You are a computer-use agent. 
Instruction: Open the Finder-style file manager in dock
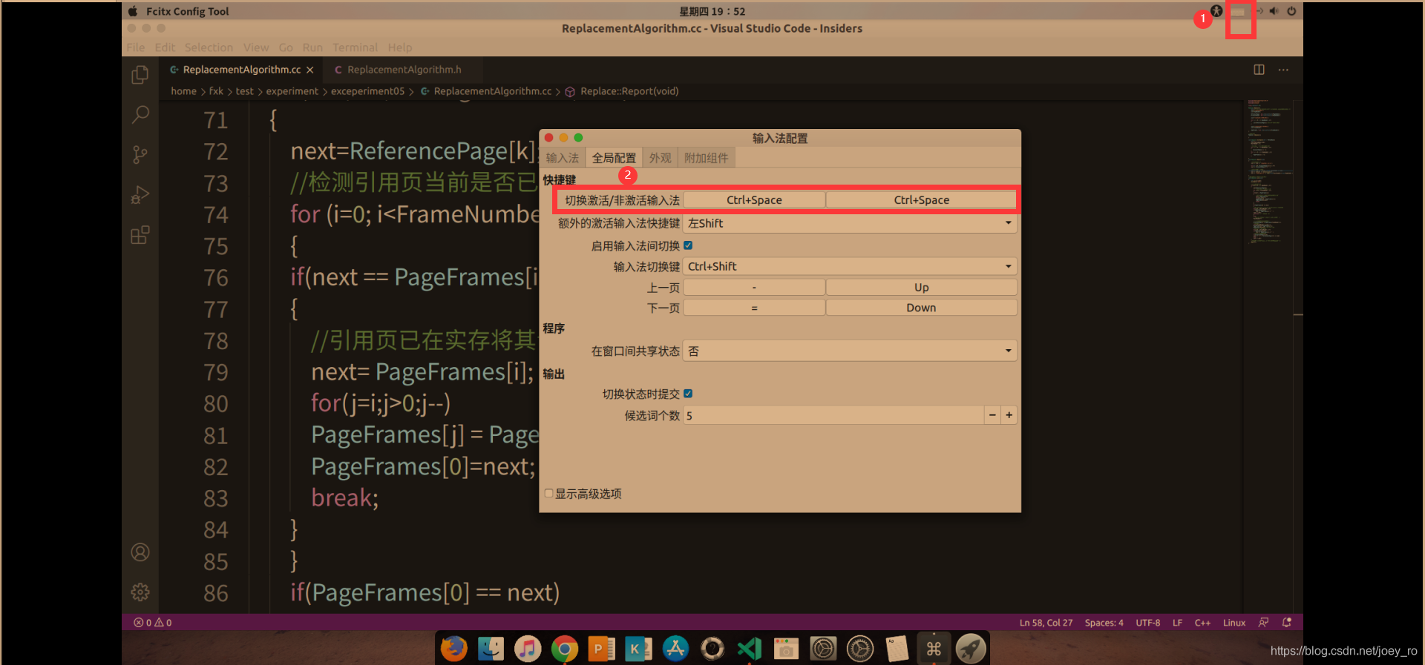coord(491,649)
